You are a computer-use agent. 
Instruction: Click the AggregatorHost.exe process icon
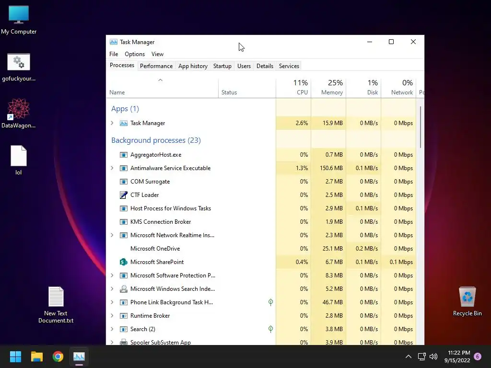pos(124,155)
